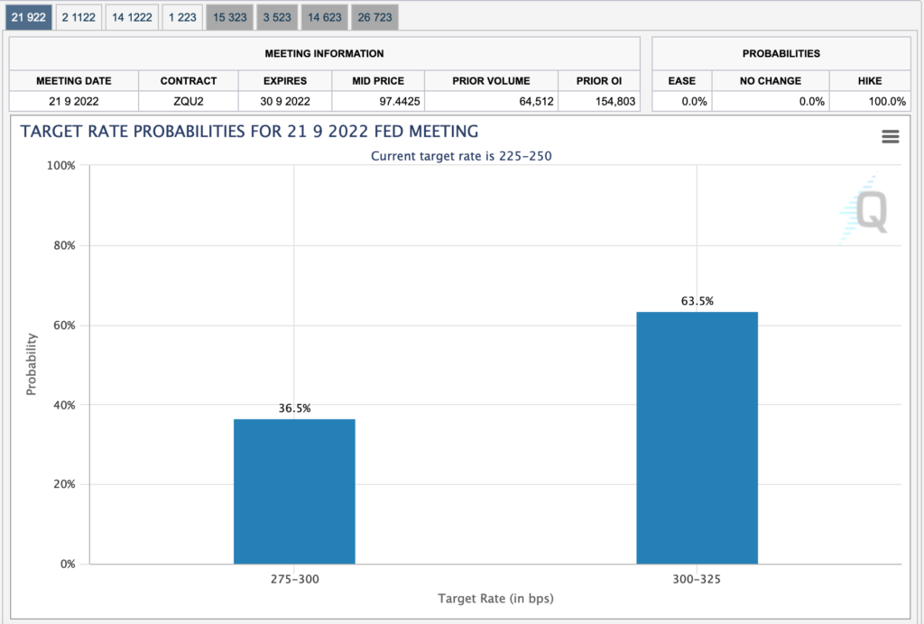This screenshot has width=924, height=624.
Task: Click the Prior OI 154,803 value
Action: tap(598, 101)
